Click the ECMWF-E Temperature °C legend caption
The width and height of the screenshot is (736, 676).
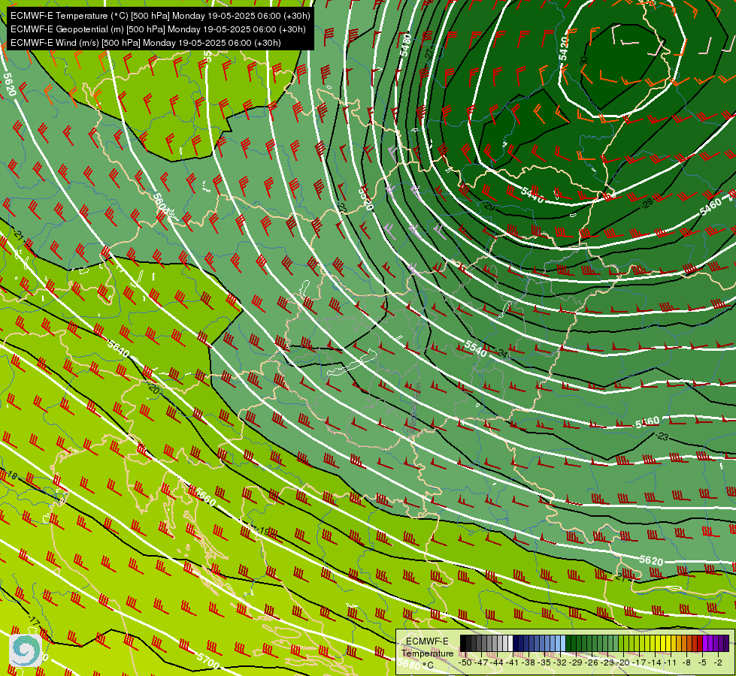pos(427,653)
